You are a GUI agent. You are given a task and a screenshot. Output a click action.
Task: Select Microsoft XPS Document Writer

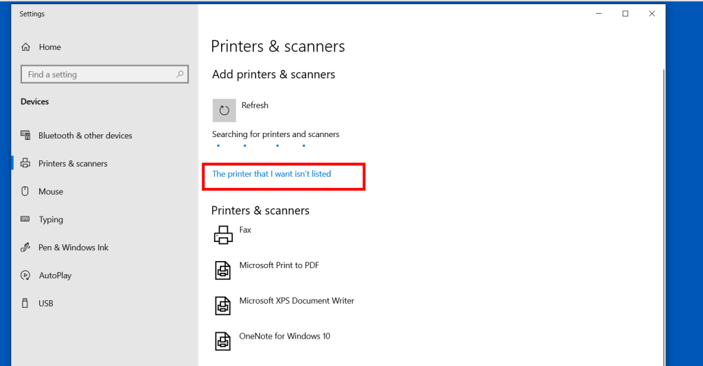(297, 301)
